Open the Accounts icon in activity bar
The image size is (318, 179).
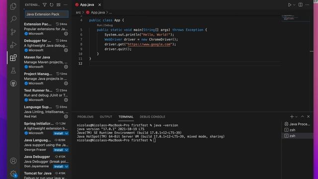pos(13,161)
